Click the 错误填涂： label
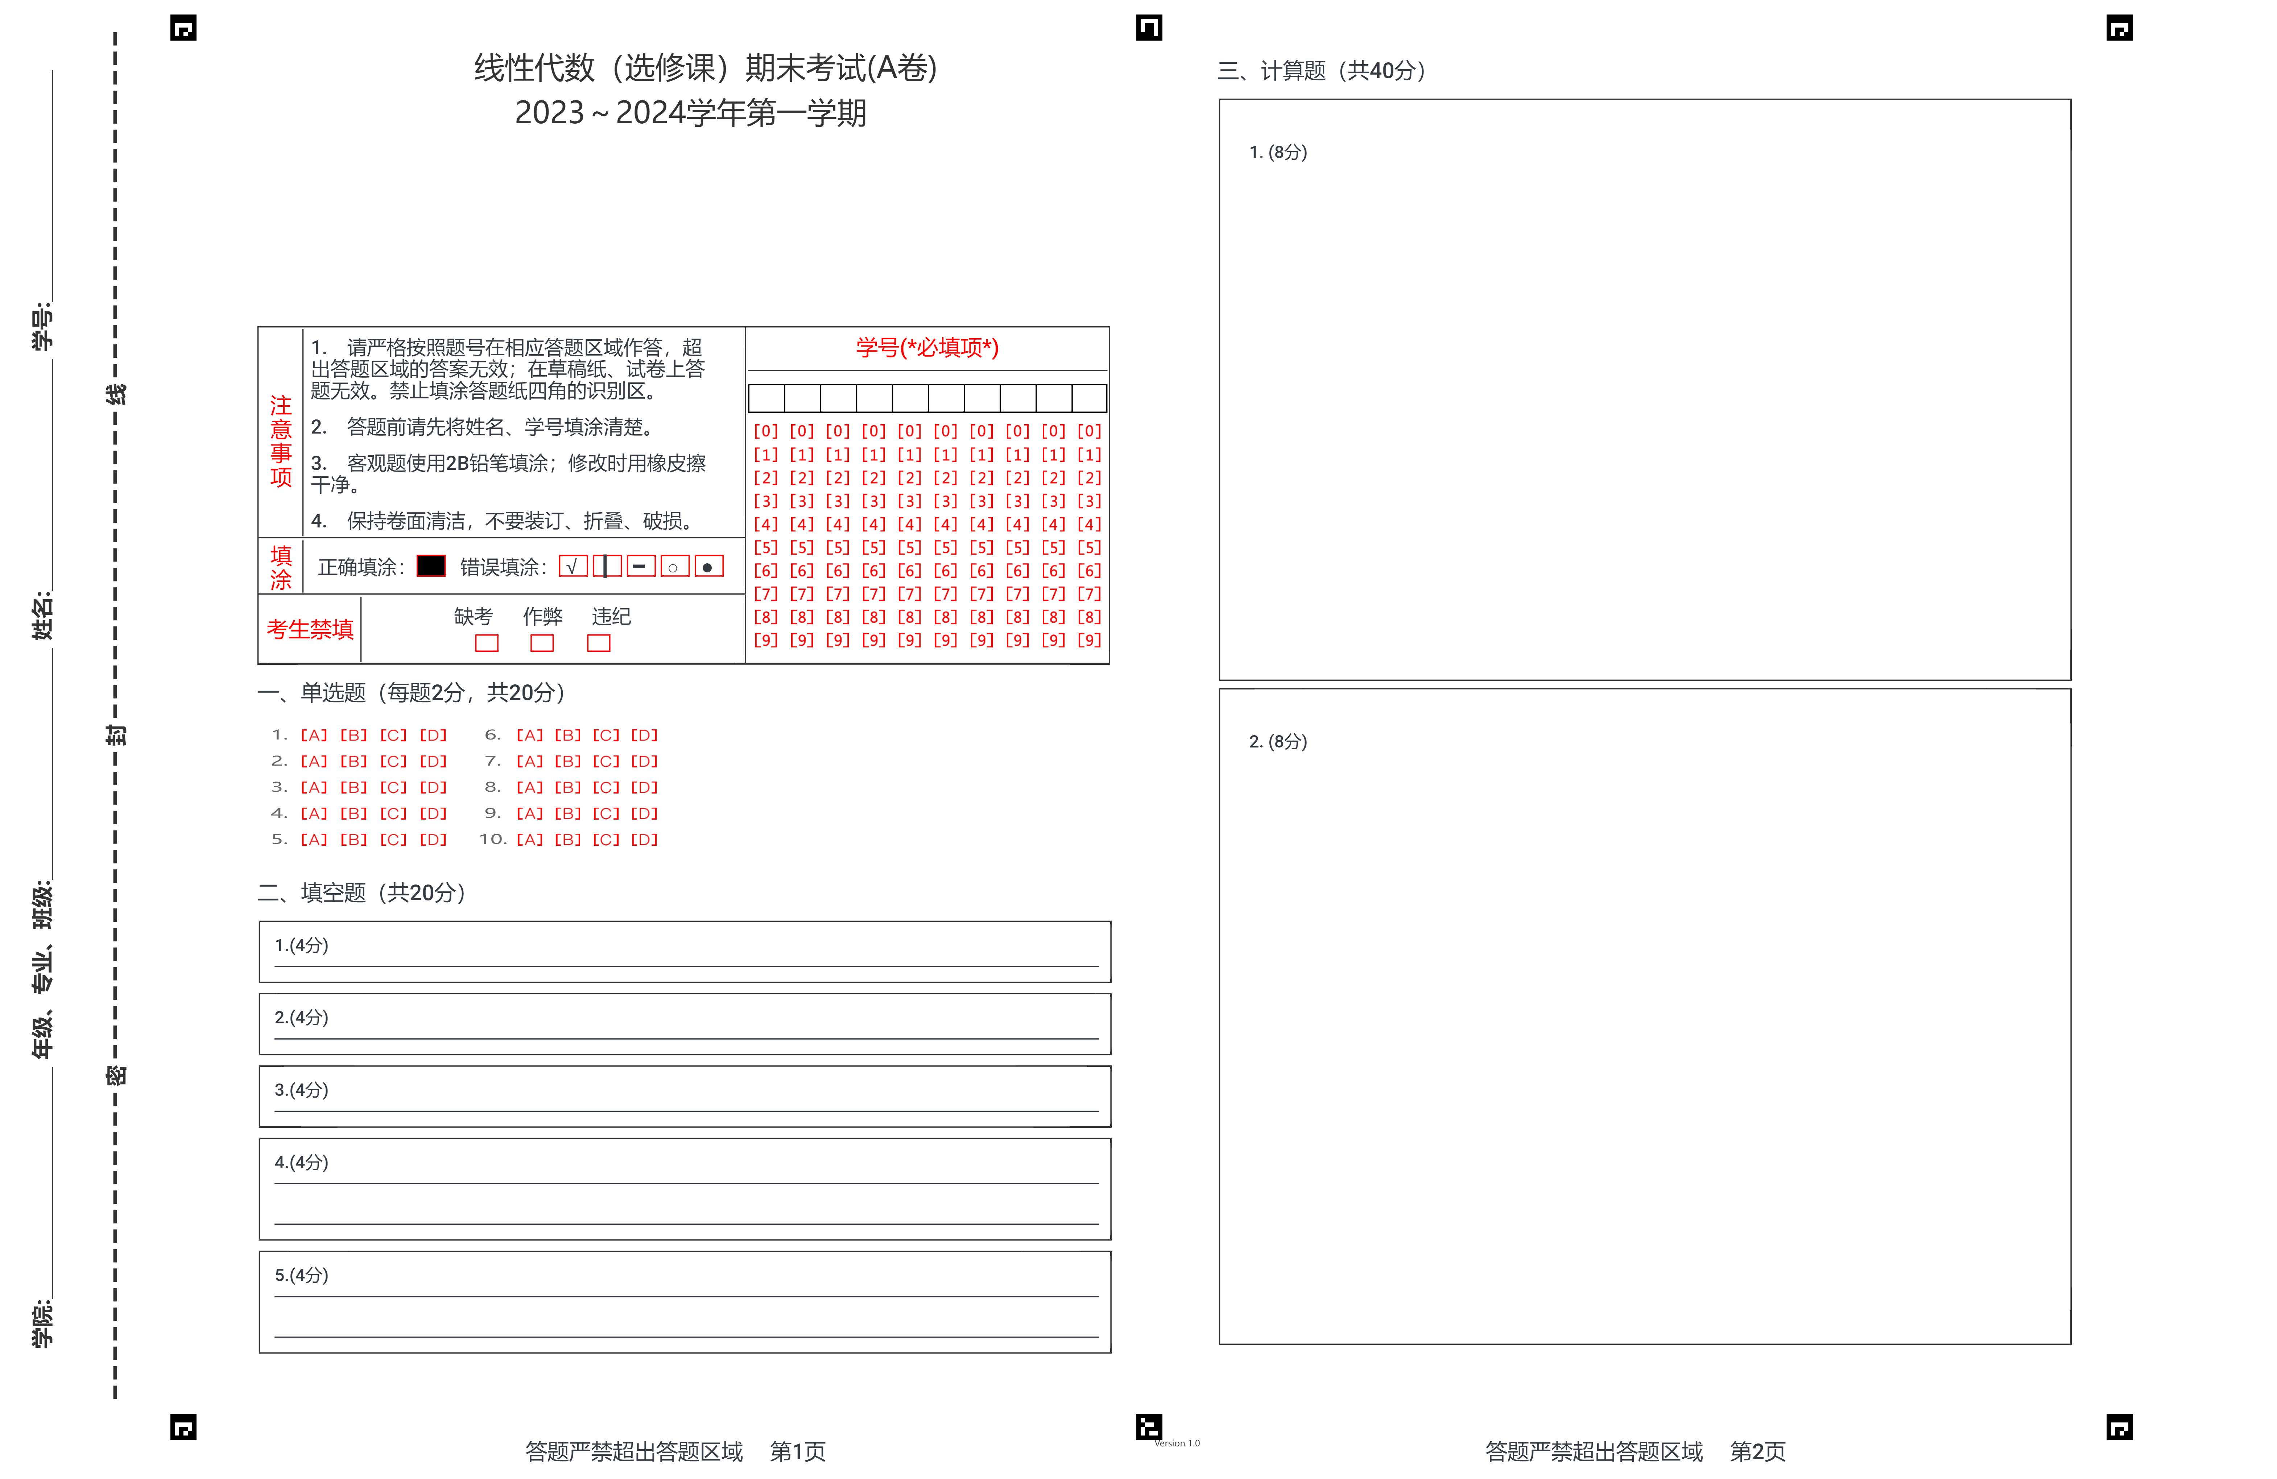The width and height of the screenshot is (2277, 1479). pyautogui.click(x=504, y=567)
